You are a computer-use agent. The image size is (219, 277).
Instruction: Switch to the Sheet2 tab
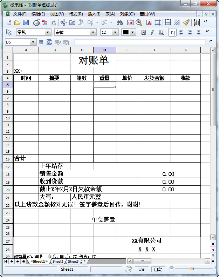click(58, 261)
